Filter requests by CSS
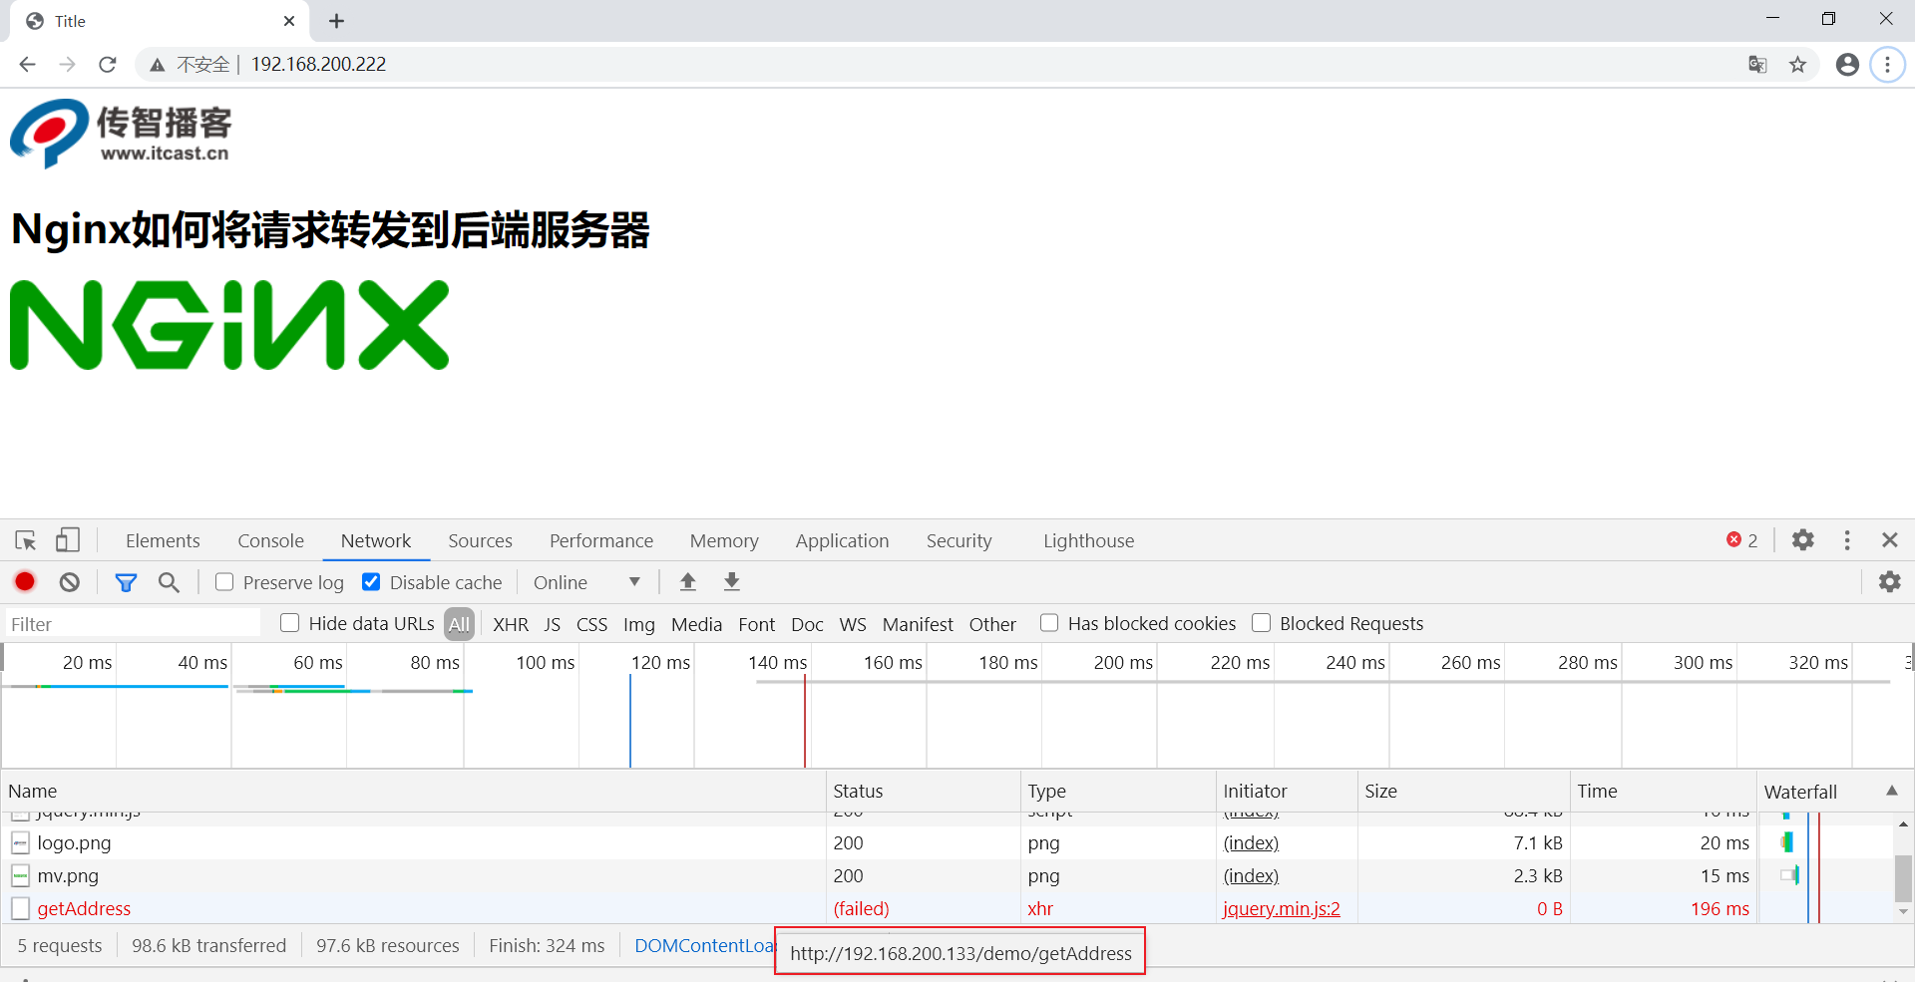Viewport: 1915px width, 982px height. coord(591,624)
